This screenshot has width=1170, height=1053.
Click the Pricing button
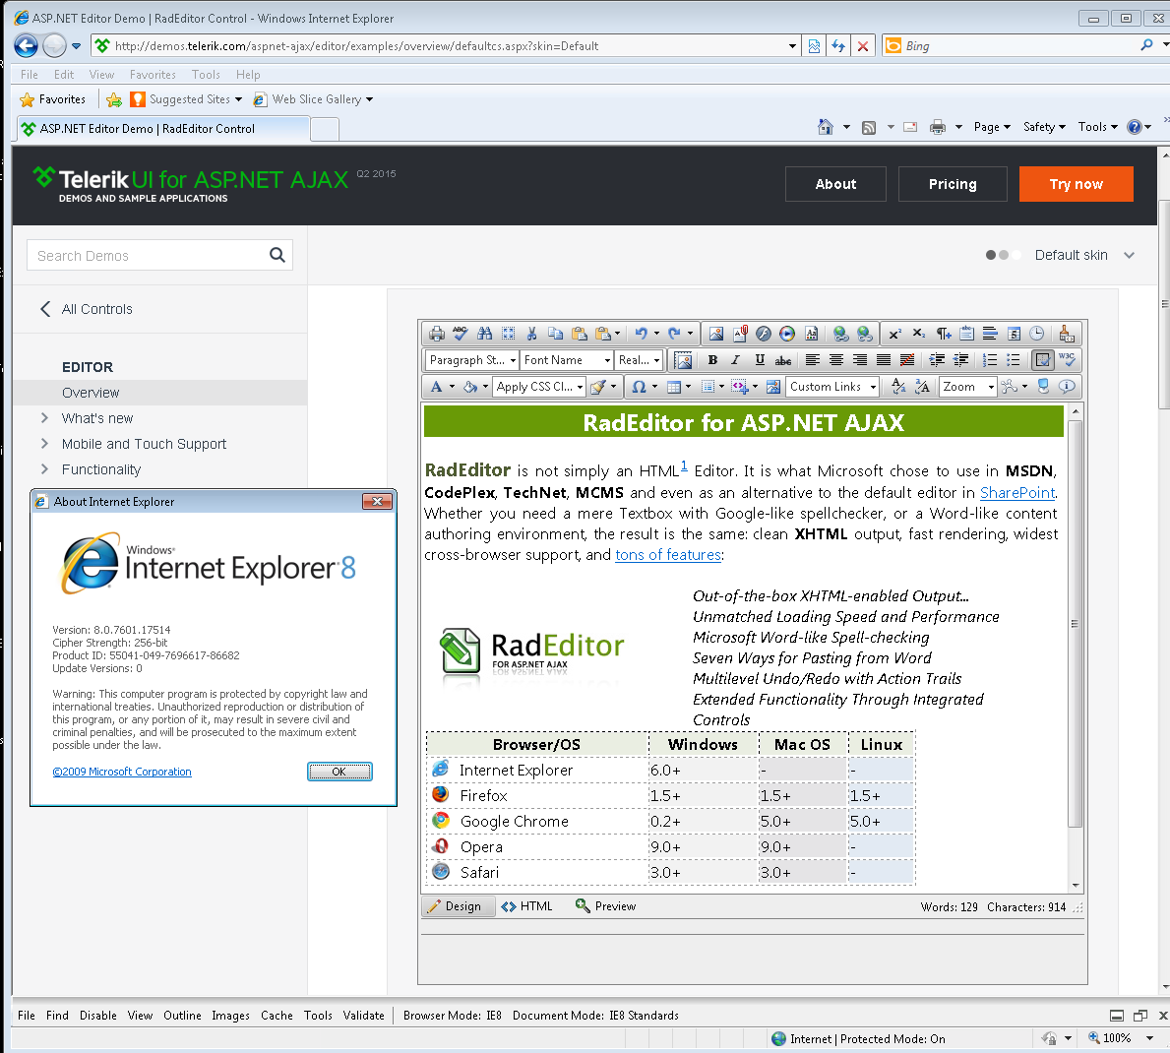pos(953,184)
